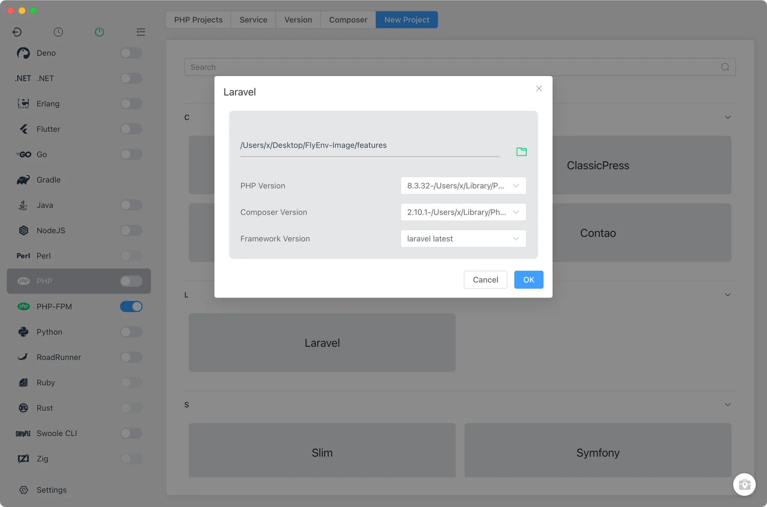This screenshot has width=767, height=507.
Task: Click the Search input field
Action: point(460,67)
